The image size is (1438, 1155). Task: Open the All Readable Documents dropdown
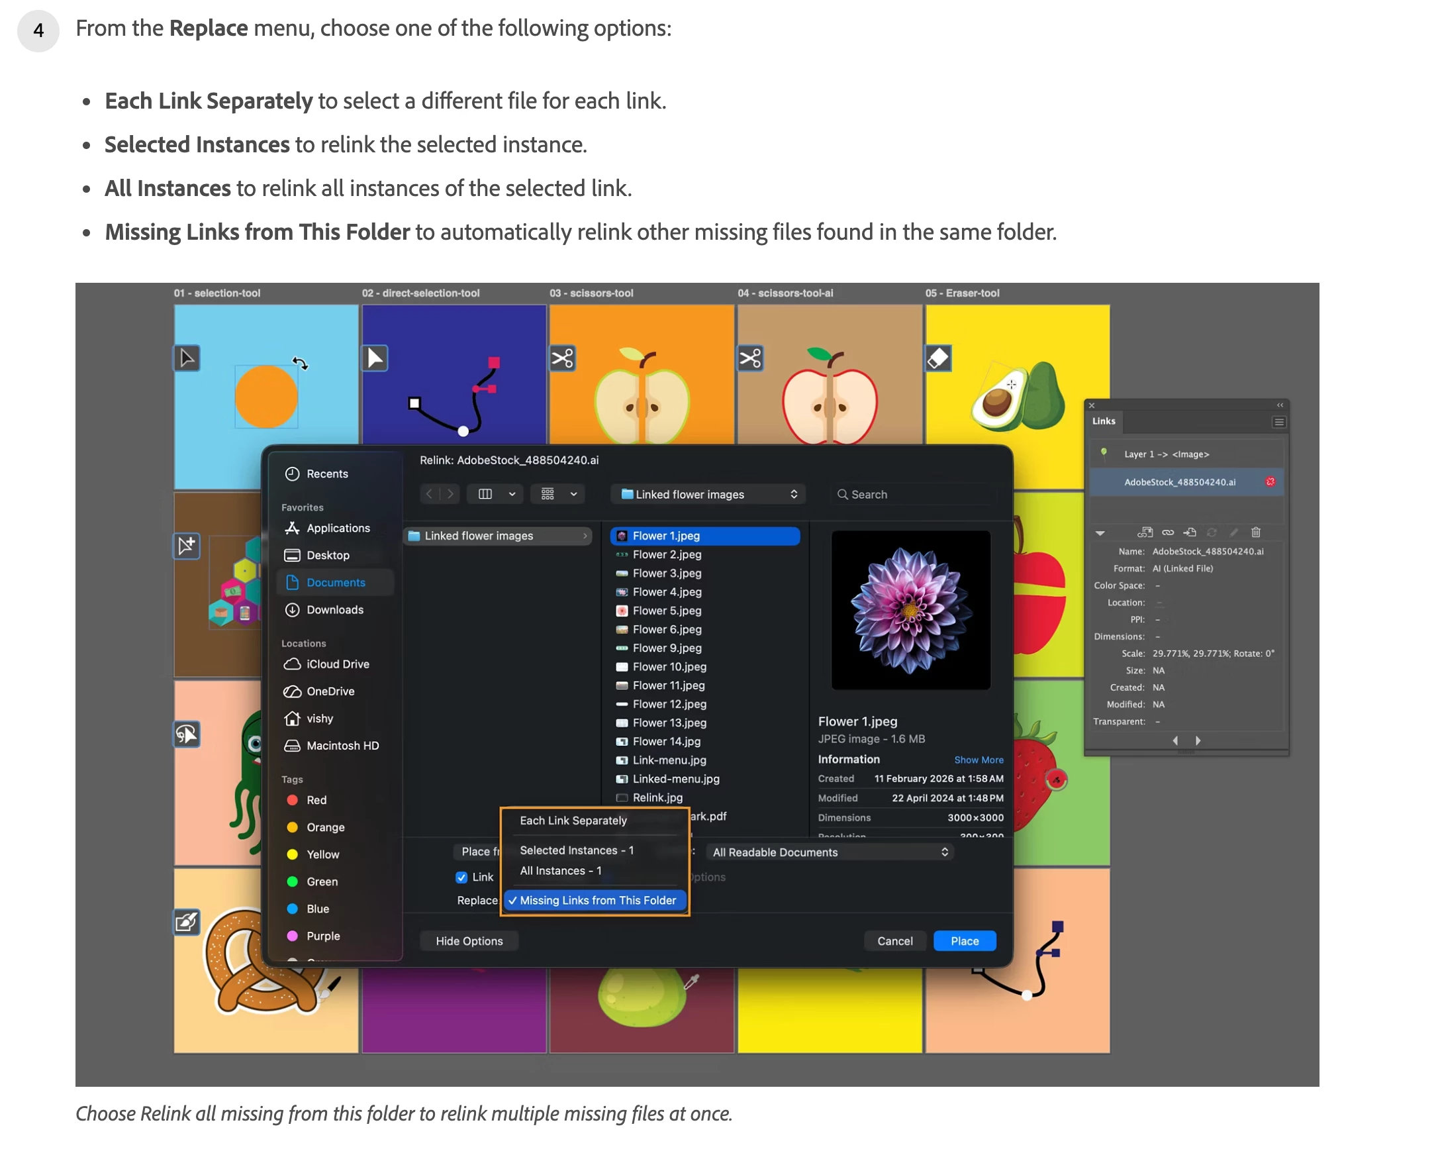pos(830,853)
